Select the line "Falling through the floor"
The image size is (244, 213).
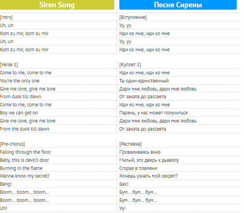pos(25,152)
